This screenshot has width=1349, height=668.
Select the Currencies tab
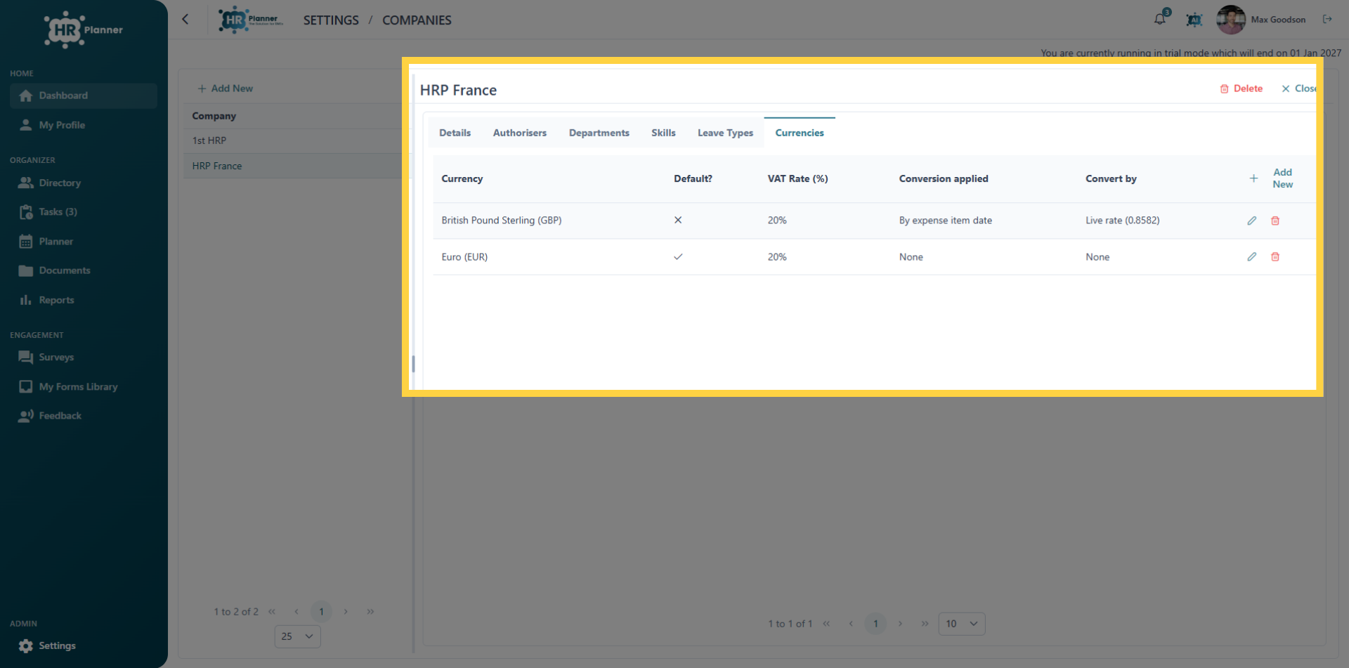[800, 133]
